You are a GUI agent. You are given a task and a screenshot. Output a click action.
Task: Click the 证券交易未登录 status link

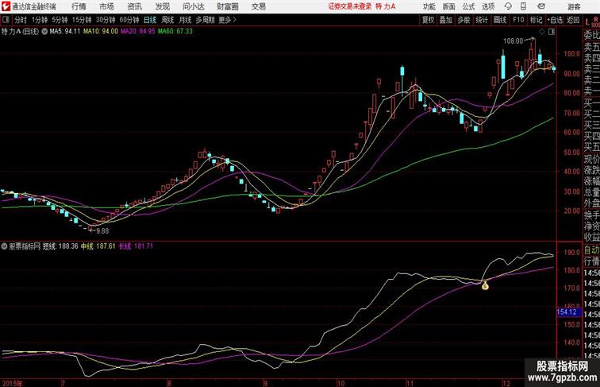click(350, 6)
